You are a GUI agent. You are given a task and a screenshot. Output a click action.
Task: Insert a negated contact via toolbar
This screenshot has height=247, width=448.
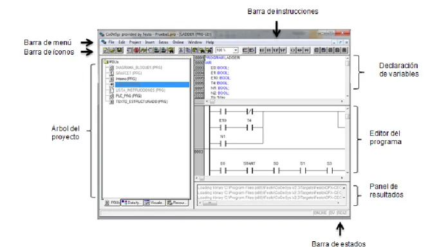(268, 50)
